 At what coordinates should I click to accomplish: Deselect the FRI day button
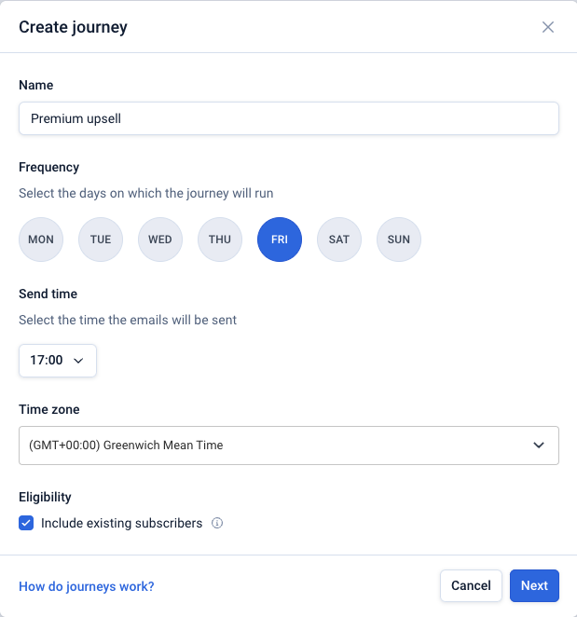[280, 240]
